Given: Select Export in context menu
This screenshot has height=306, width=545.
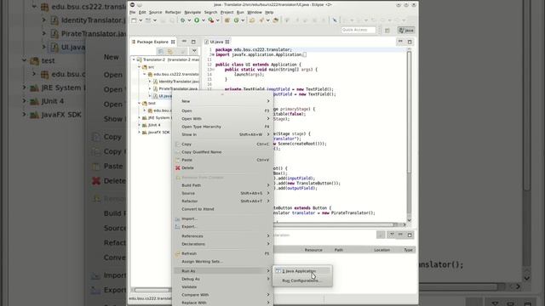Looking at the screenshot, I should pos(223,227).
